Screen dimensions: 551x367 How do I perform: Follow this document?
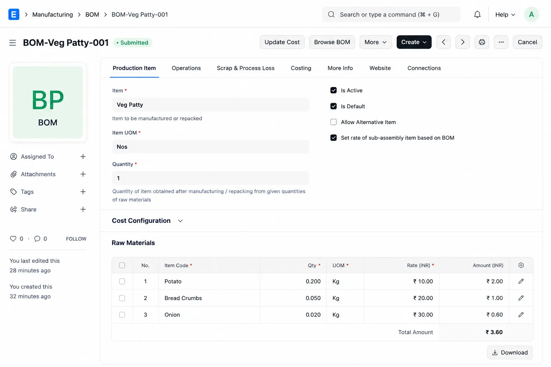point(76,239)
